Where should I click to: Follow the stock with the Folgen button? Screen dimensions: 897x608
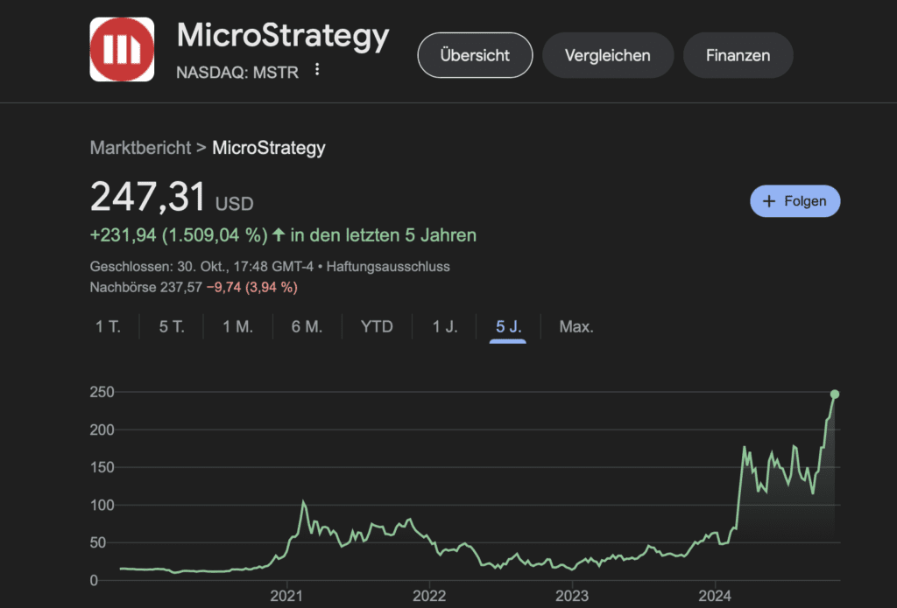(x=795, y=201)
